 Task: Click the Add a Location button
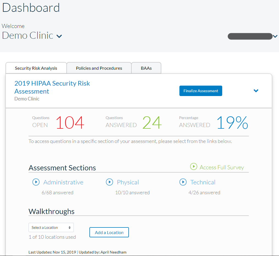(x=109, y=232)
